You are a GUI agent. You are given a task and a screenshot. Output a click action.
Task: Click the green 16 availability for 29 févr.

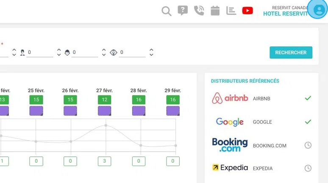coord(173,100)
